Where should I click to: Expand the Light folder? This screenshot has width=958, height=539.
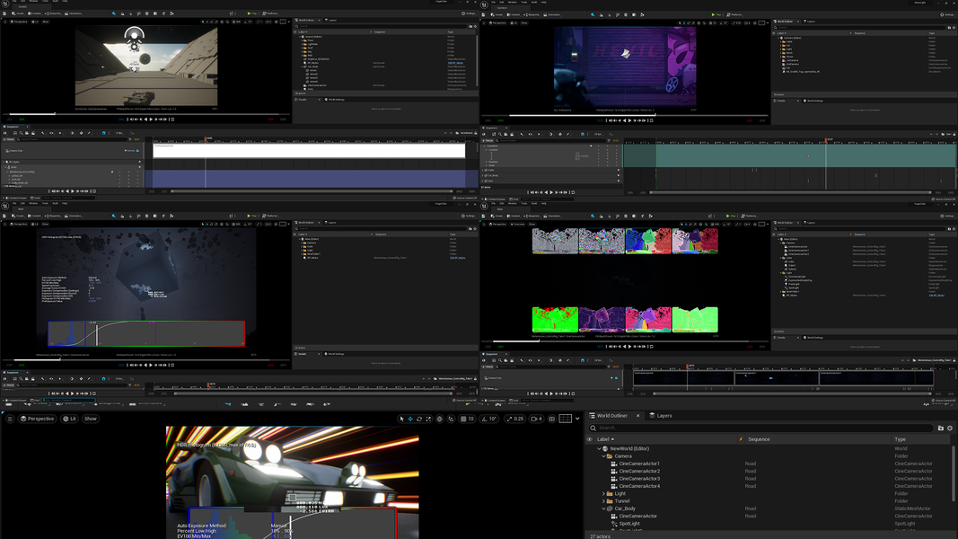point(603,493)
